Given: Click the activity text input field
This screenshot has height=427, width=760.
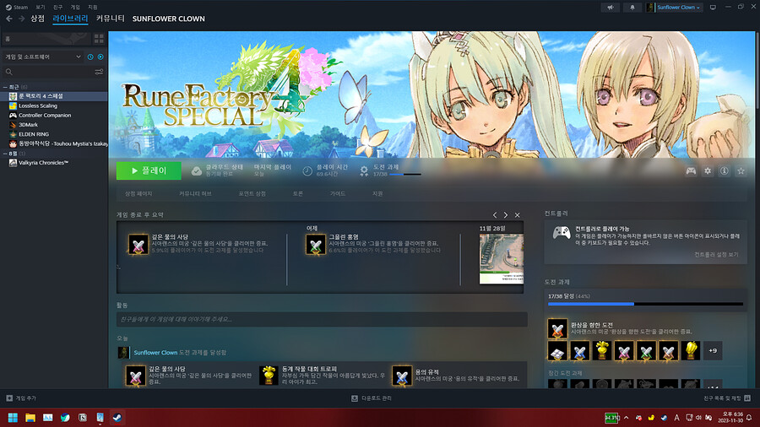Looking at the screenshot, I should 321,320.
